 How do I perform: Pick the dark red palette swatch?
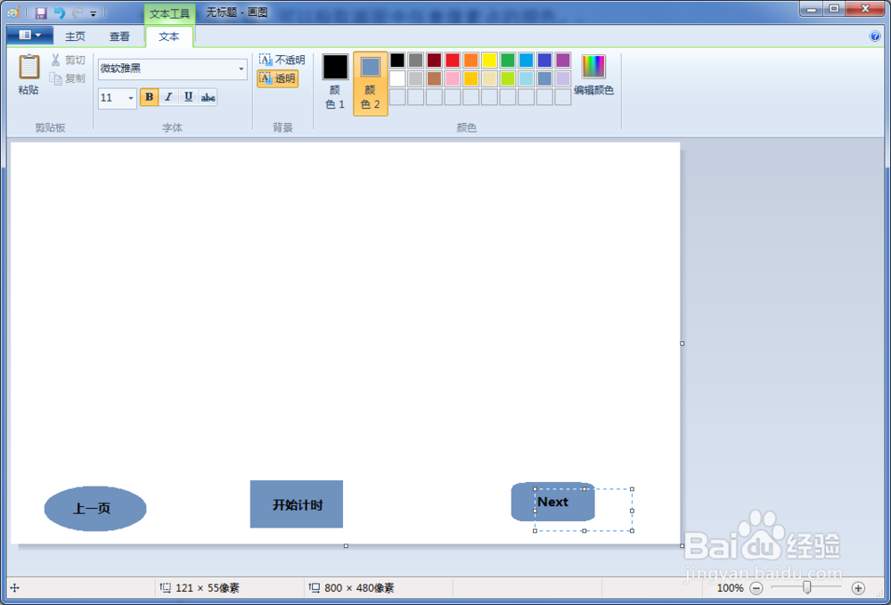click(x=434, y=60)
